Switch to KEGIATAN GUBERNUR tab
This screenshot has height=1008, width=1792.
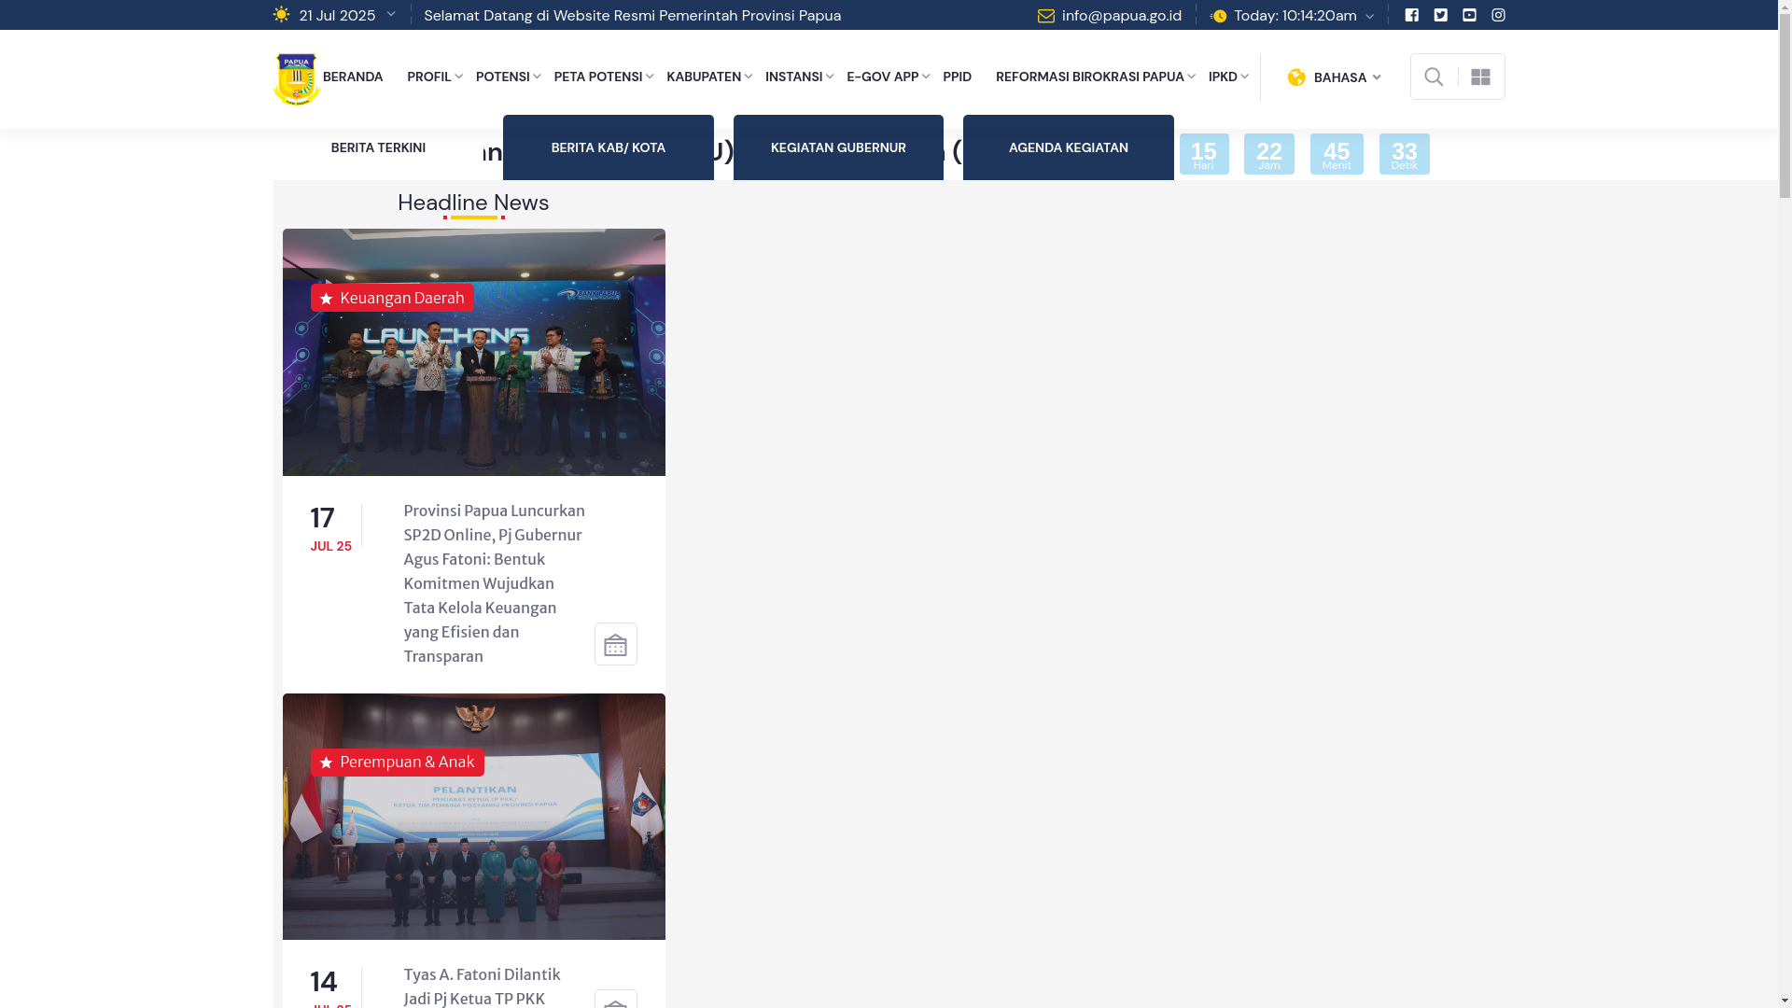click(x=838, y=147)
